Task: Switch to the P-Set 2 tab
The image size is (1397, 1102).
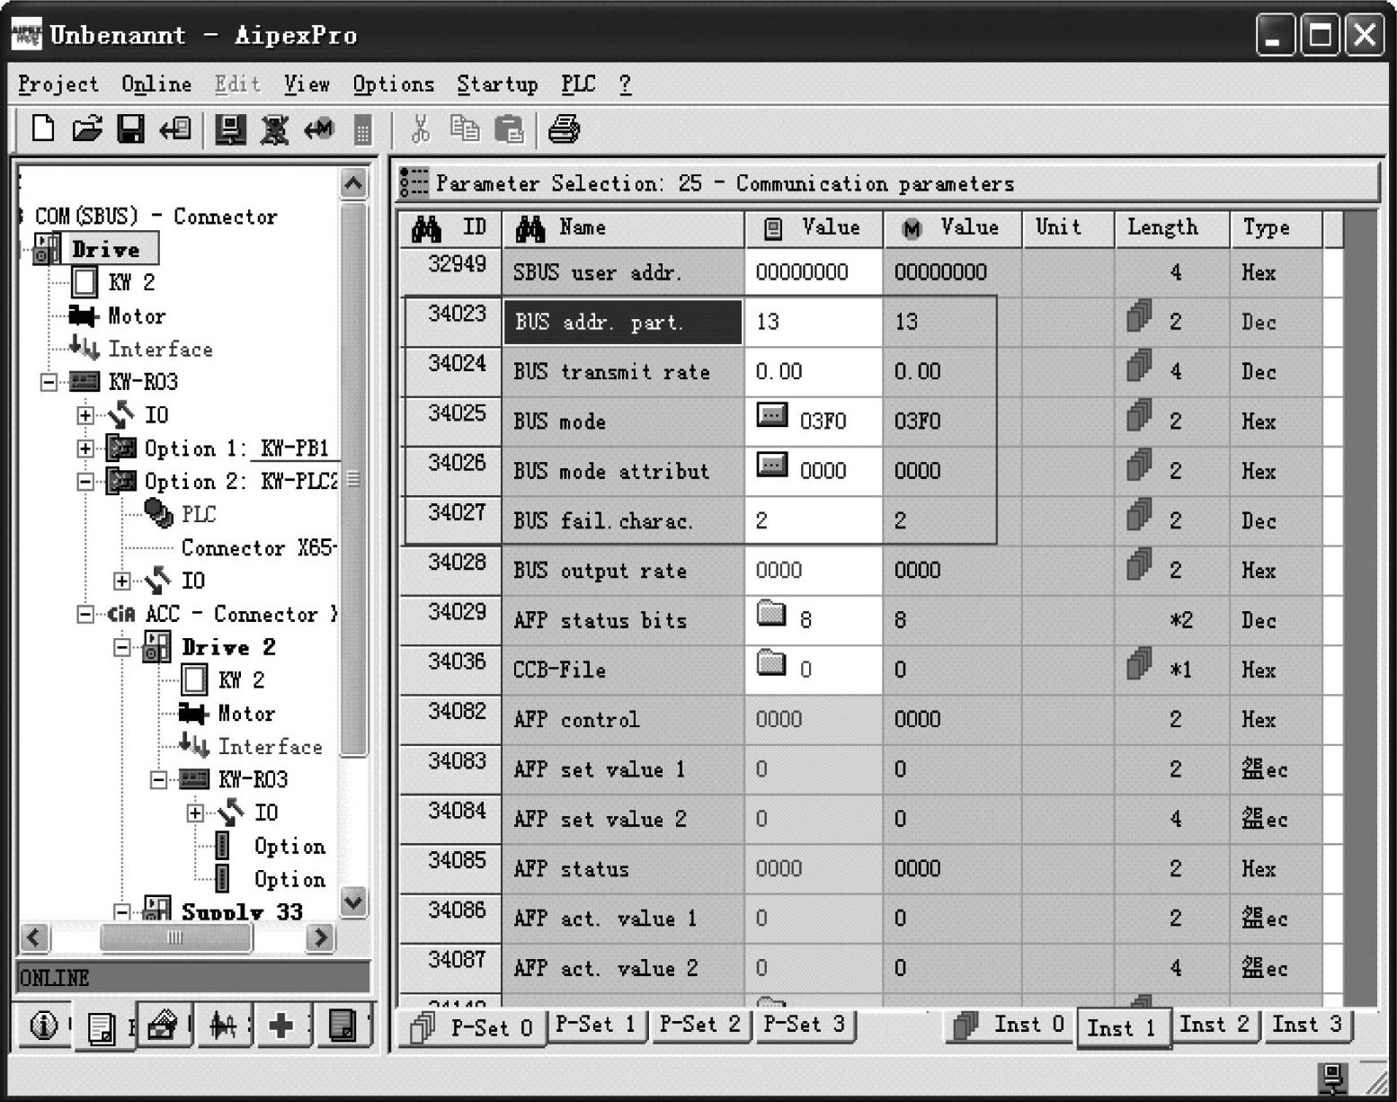Action: click(699, 1025)
